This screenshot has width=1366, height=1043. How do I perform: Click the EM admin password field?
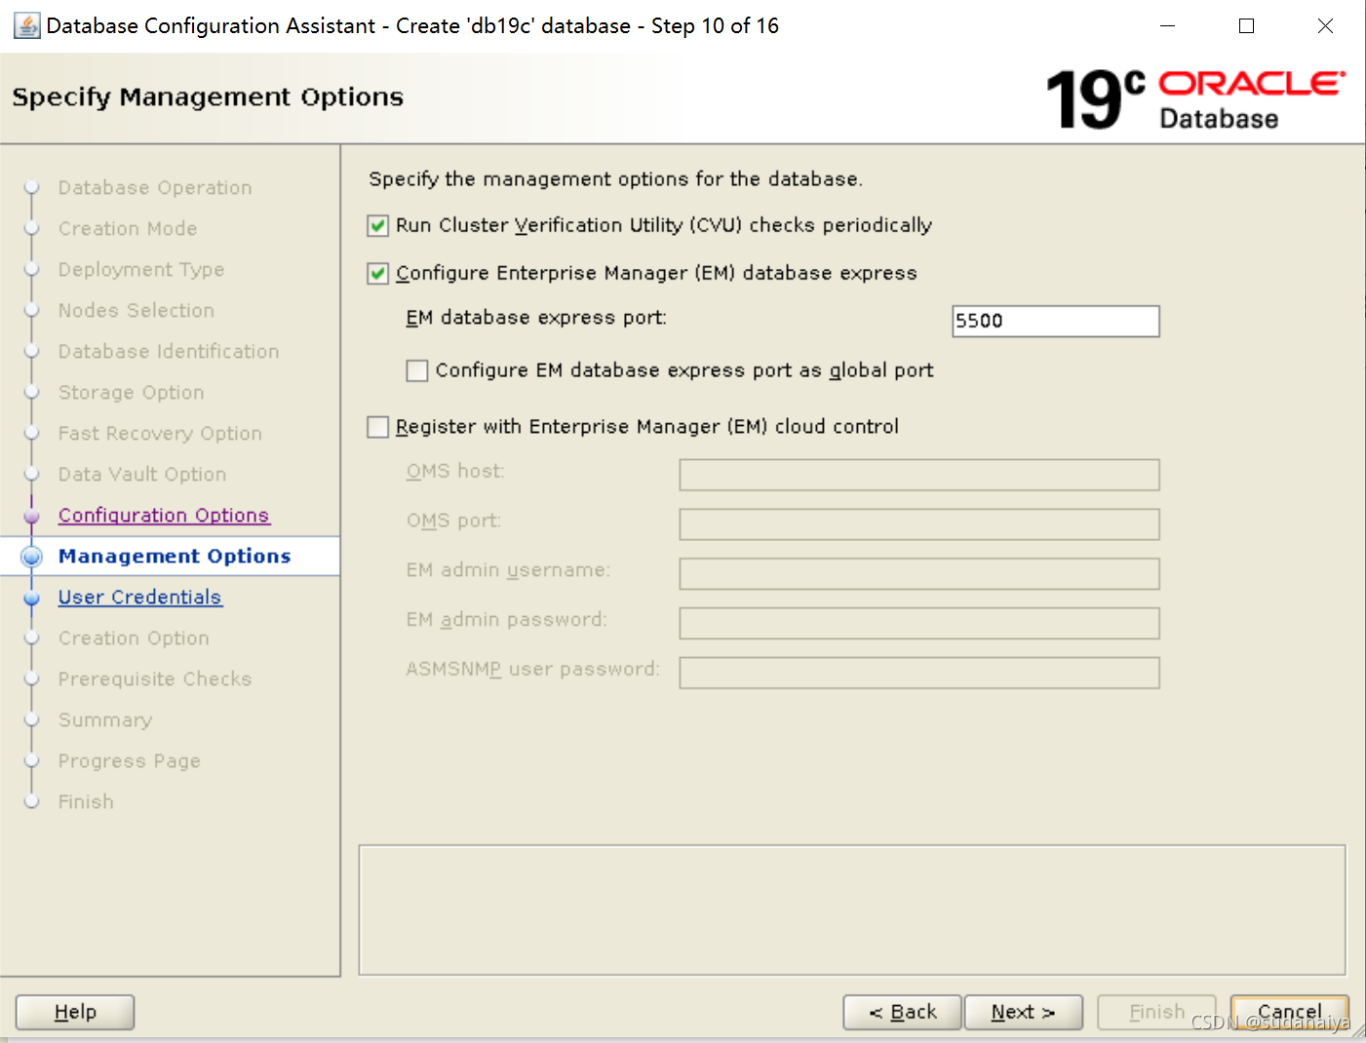pyautogui.click(x=919, y=624)
